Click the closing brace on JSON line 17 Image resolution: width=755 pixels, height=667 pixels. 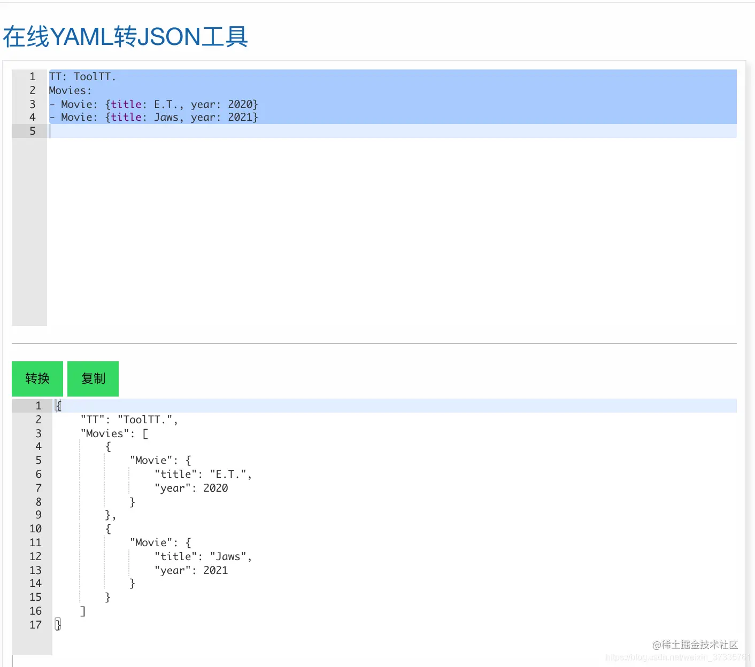[58, 624]
